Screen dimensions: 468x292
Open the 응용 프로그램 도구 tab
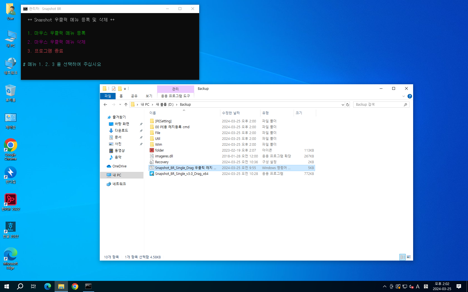[x=175, y=96]
